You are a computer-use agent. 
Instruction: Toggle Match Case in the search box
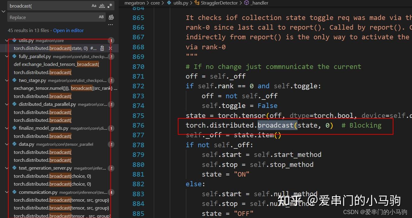[94, 5]
